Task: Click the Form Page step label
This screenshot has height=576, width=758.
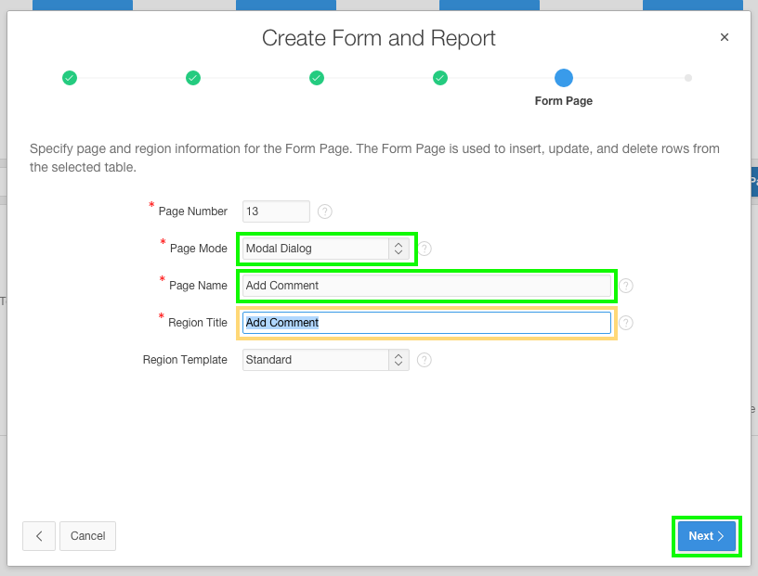Action: (563, 101)
